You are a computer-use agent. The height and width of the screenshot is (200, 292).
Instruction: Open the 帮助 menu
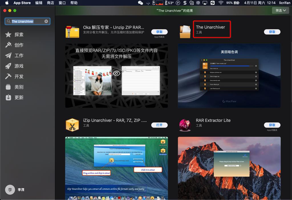[x=74, y=3]
